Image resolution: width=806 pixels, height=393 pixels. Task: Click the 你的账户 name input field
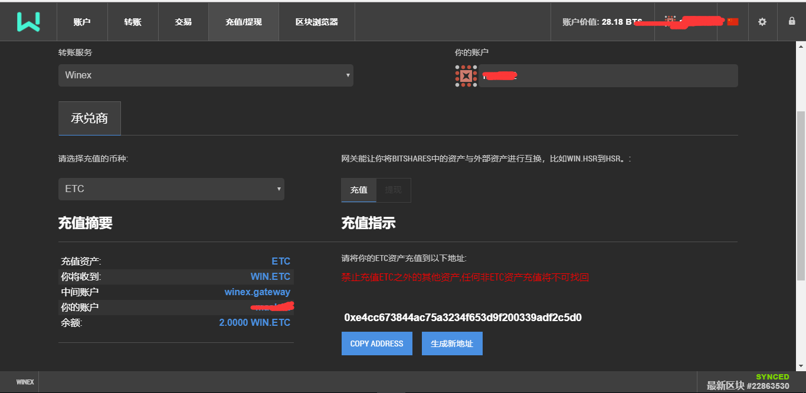click(608, 76)
